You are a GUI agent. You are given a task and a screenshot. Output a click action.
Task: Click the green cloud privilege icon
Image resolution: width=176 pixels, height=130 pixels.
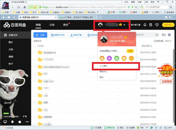(x=117, y=58)
